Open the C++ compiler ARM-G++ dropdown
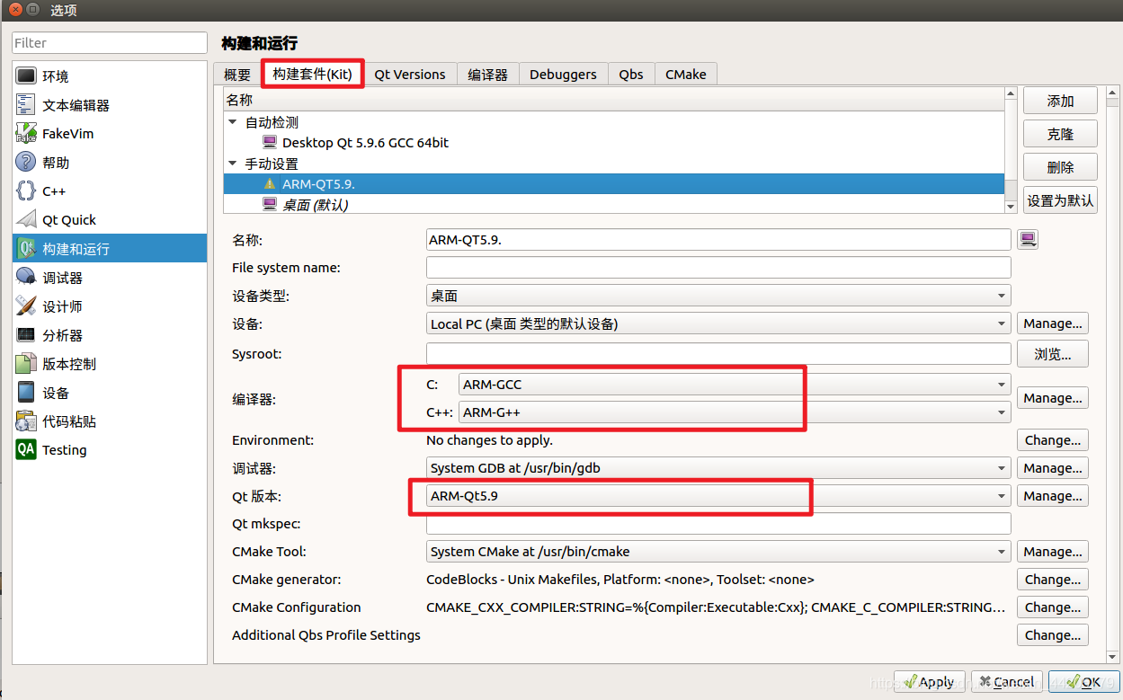 tap(735, 412)
